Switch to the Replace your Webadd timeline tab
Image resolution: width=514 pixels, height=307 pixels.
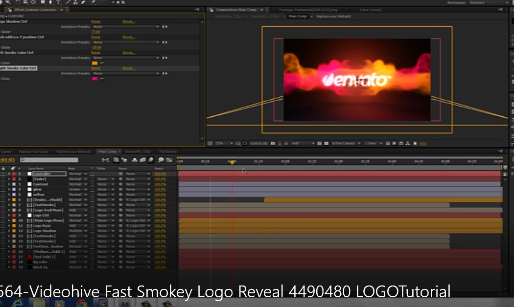click(74, 152)
